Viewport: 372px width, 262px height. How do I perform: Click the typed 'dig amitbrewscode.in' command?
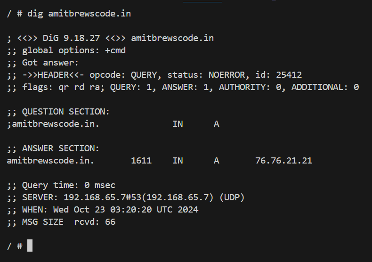point(79,14)
